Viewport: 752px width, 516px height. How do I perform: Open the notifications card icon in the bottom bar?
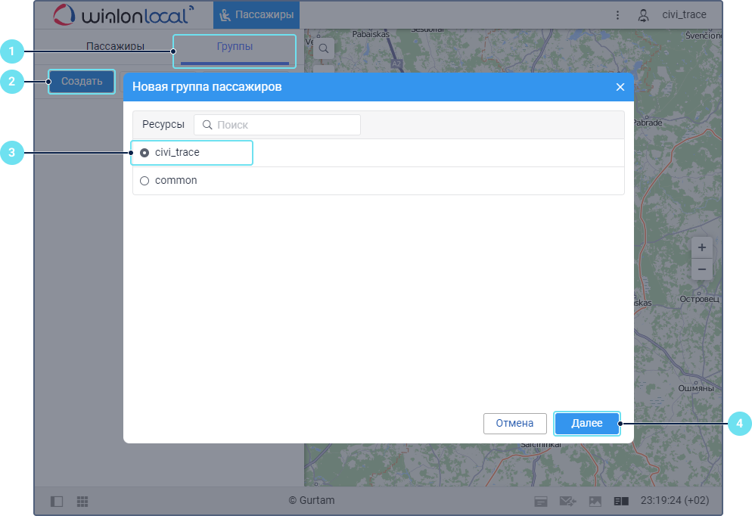(541, 502)
